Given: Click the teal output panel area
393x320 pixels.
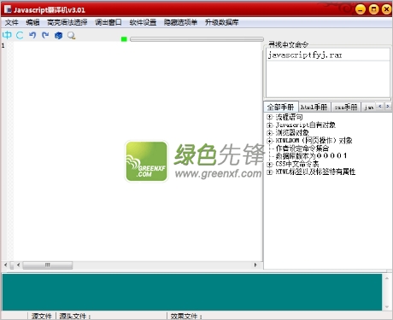Looking at the screenshot, I should point(192,292).
